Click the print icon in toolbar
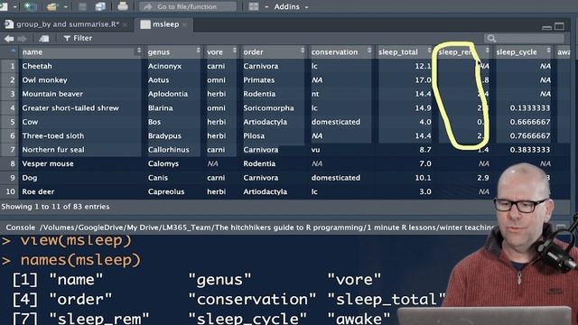 123,6
